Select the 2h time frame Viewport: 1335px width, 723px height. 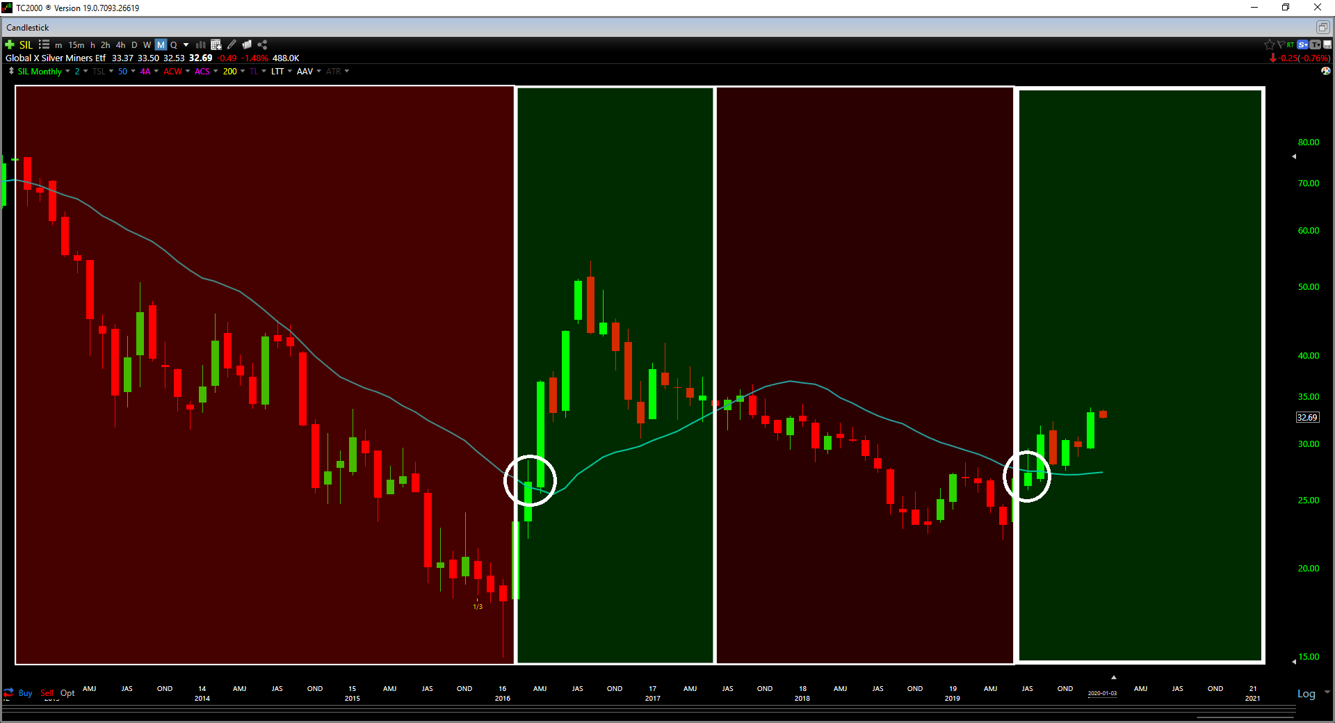pyautogui.click(x=105, y=44)
